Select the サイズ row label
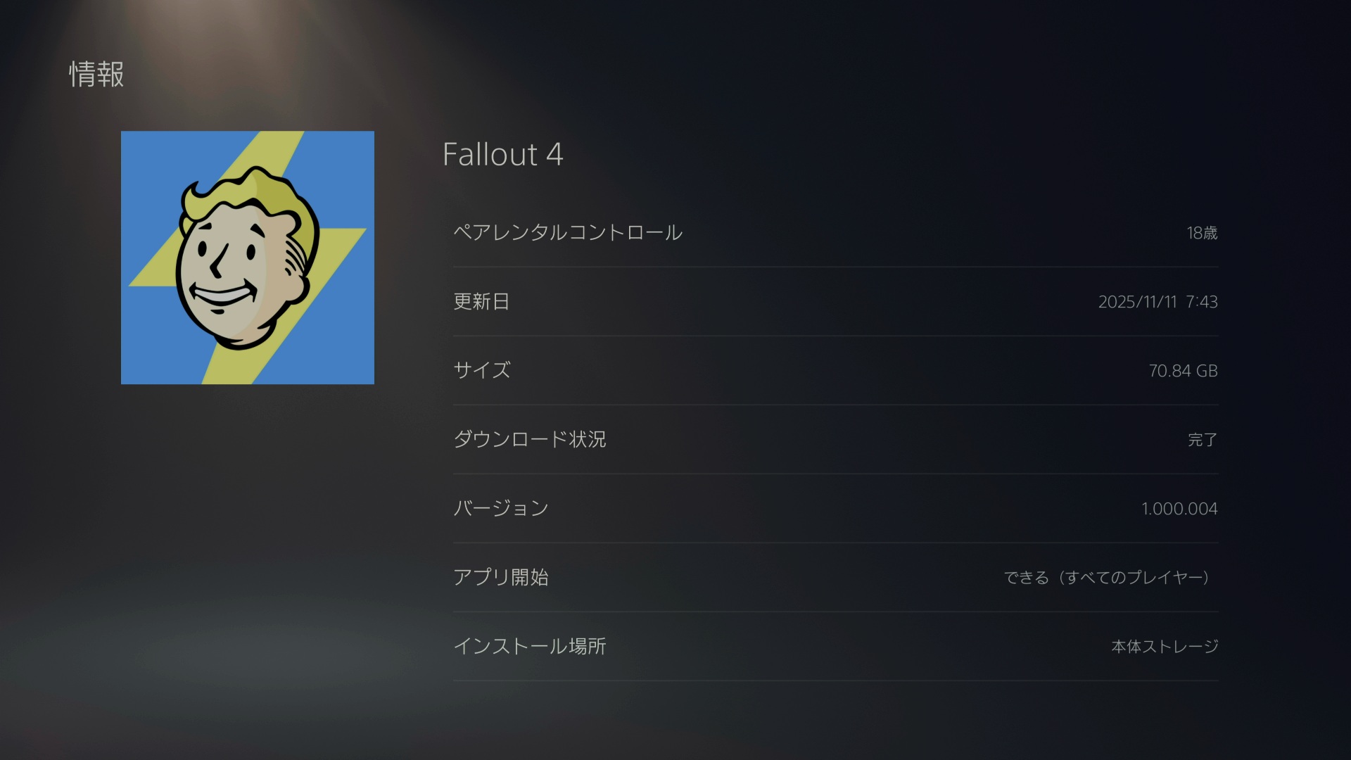 click(482, 371)
